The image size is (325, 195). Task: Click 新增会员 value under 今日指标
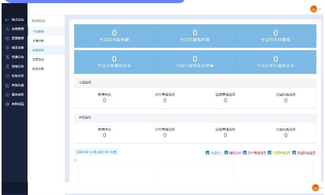(x=104, y=101)
